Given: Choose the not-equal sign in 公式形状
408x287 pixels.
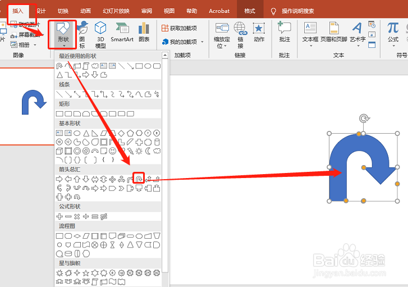Looking at the screenshot, I should (104, 216).
